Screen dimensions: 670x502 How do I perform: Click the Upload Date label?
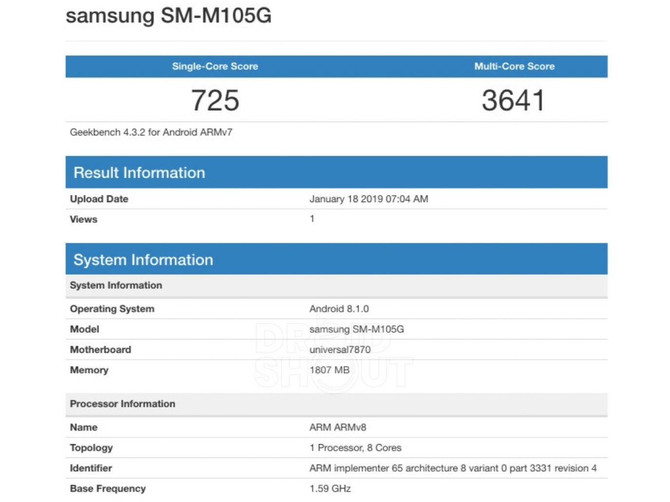click(x=99, y=199)
